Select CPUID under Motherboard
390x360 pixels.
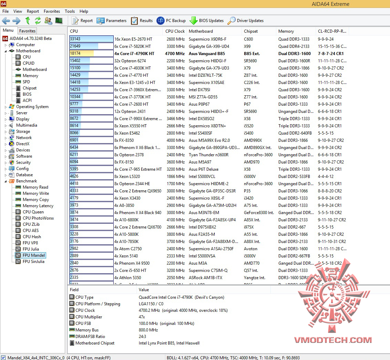point(28,63)
